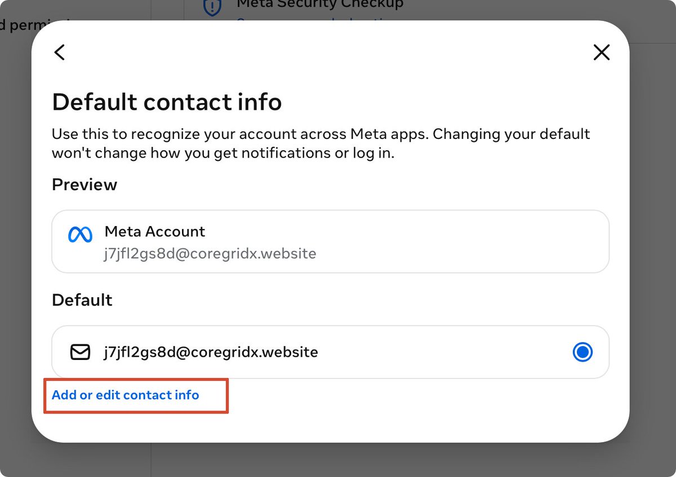The height and width of the screenshot is (477, 676).
Task: Click the envelope icon beside the default email
Action: coord(80,353)
